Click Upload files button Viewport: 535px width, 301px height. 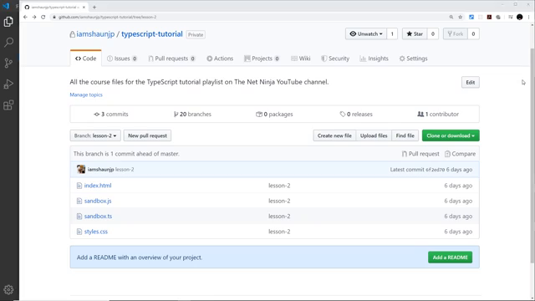[374, 135]
